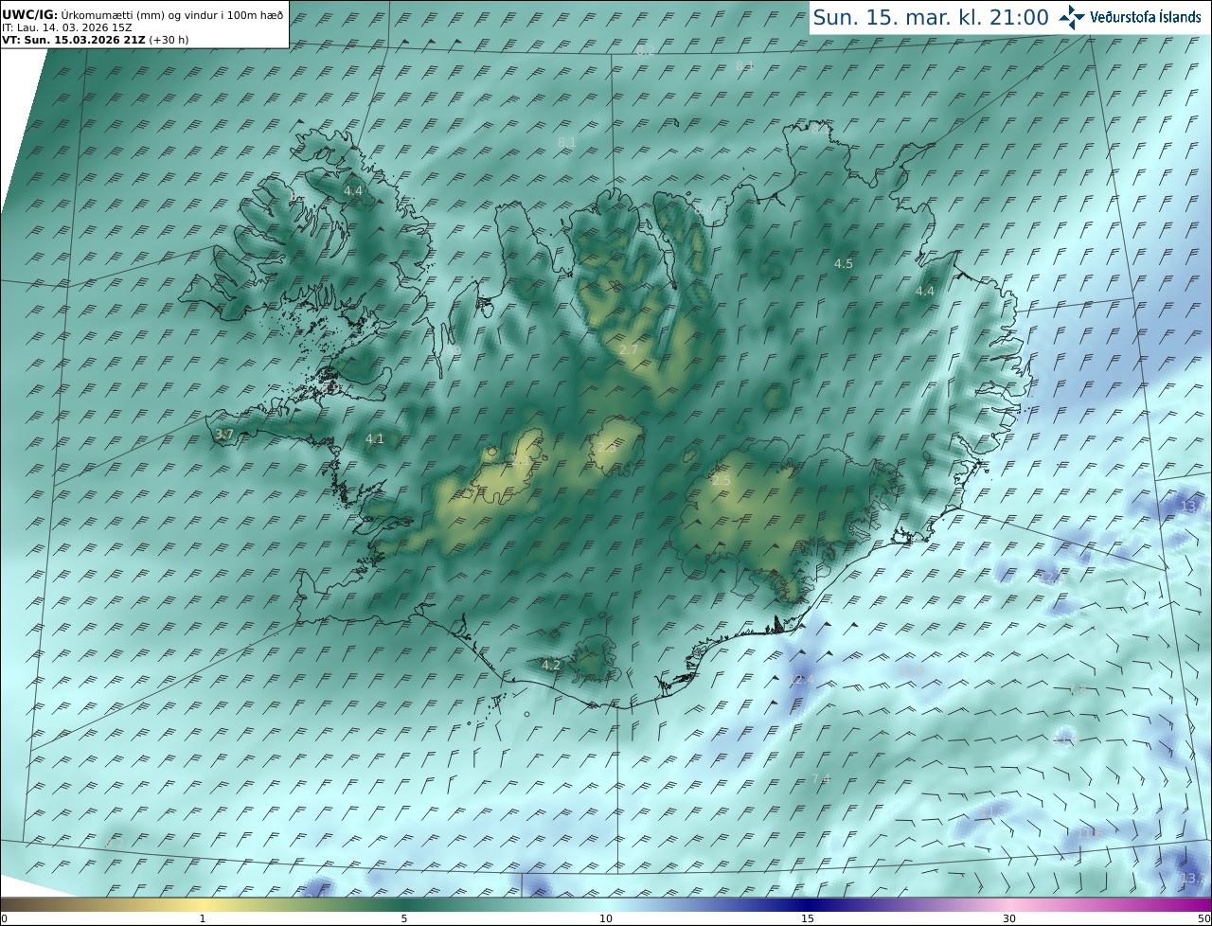Click the 12.1 value over the sea
The image size is (1212, 926).
[x=1052, y=578]
